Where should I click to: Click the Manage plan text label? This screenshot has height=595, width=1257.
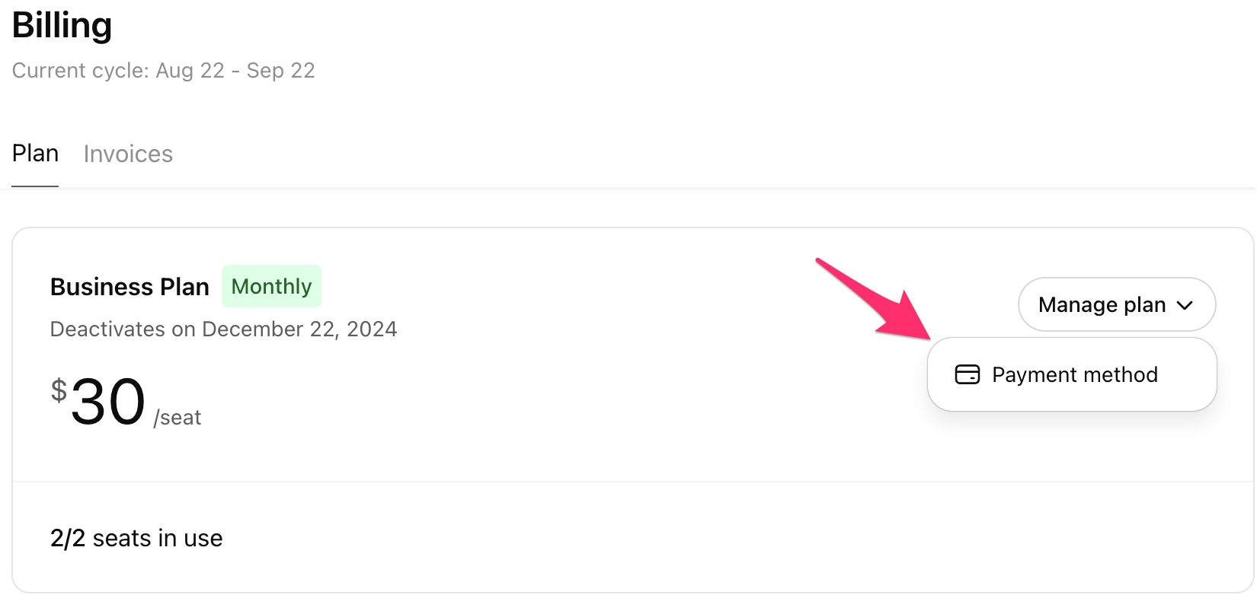coord(1102,305)
